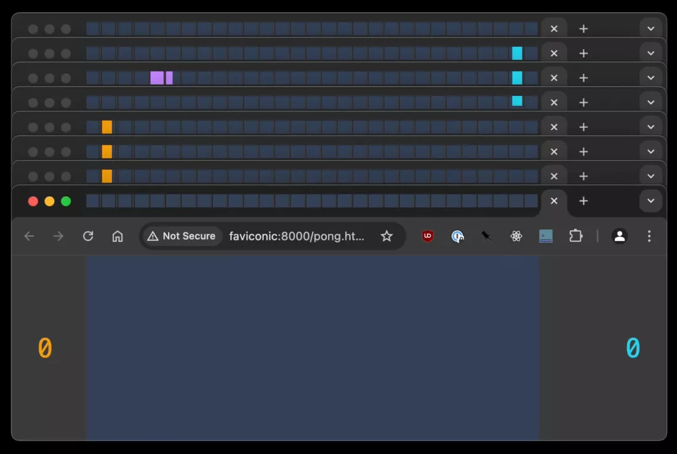This screenshot has width=677, height=454.
Task: Click the faviconic:8000 address bar
Action: coord(297,236)
